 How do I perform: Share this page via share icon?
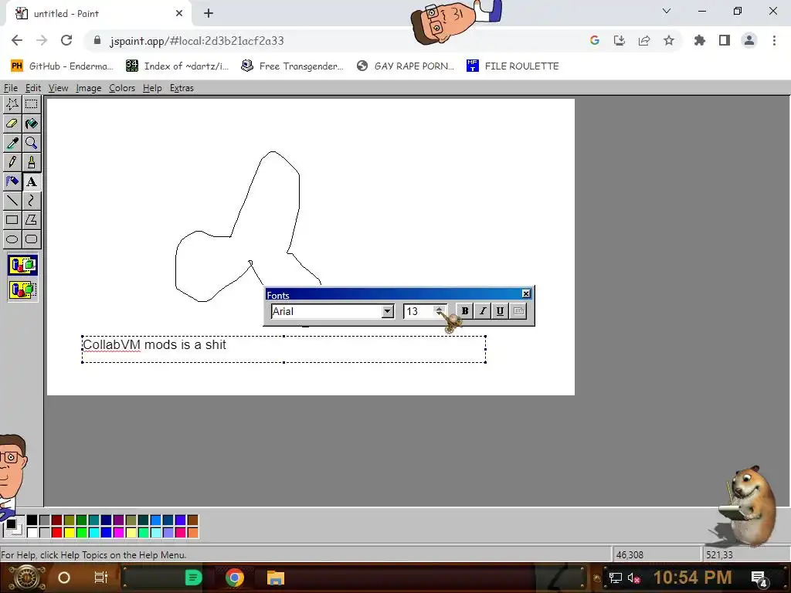(643, 40)
